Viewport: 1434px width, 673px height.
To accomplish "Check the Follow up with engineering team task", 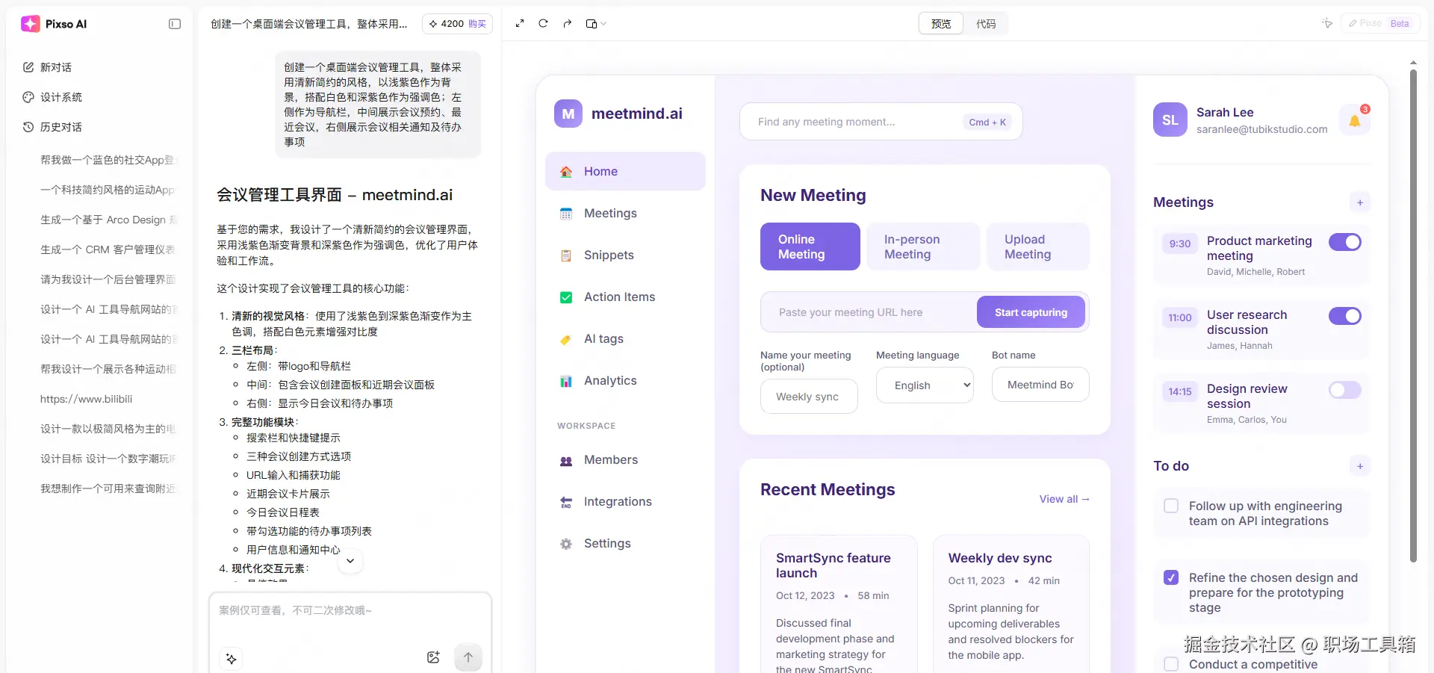I will 1171,506.
